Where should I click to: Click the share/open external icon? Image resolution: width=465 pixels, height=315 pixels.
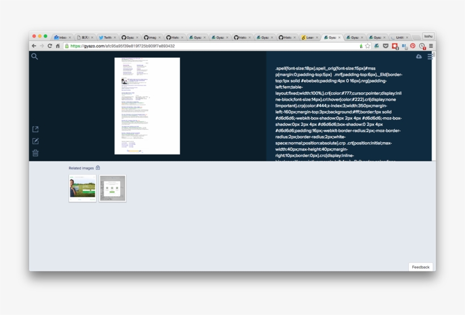coord(35,130)
